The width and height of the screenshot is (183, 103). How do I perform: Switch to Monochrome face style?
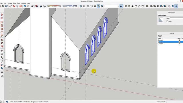(x=102, y=6)
